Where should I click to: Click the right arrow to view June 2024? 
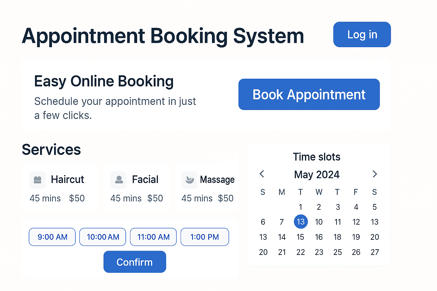tap(375, 174)
